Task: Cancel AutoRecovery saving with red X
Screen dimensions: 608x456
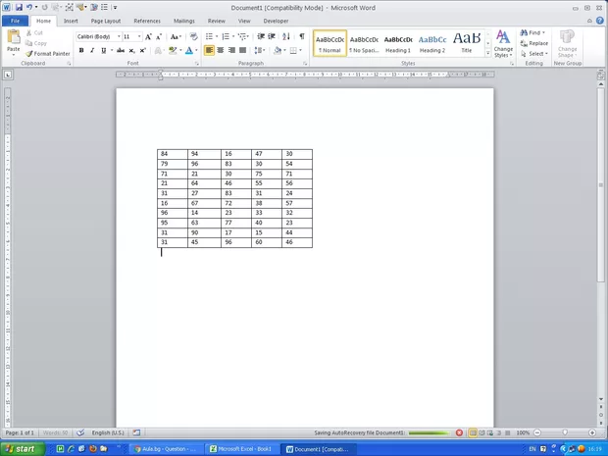Action: 459,432
